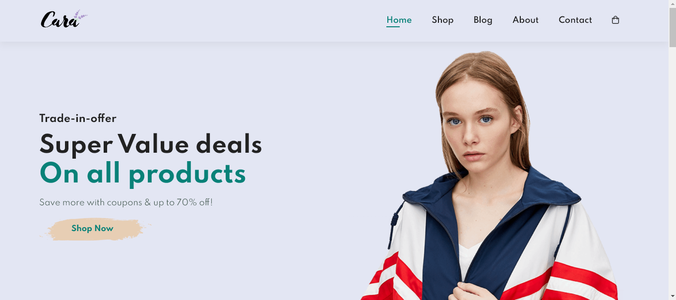This screenshot has height=300, width=676.
Task: Click the lavender sprig on the logo
Action: pos(81,16)
